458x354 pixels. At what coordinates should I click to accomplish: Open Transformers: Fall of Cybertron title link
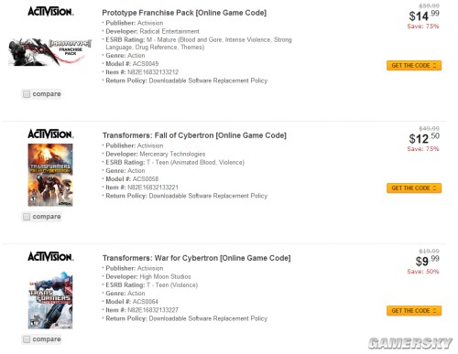[x=194, y=135]
